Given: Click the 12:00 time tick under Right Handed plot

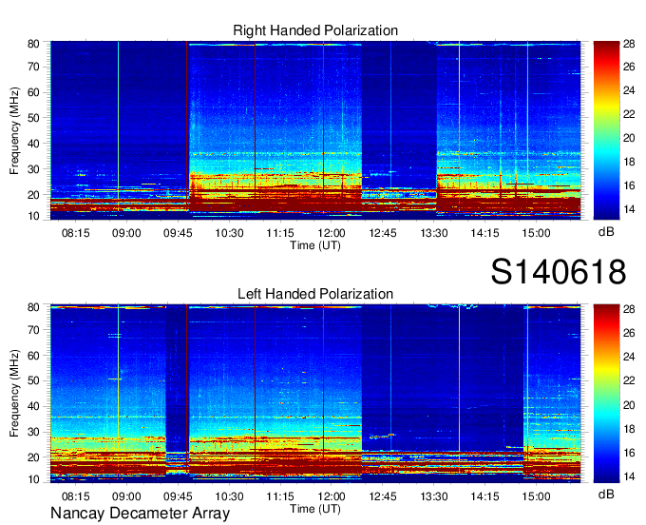Looking at the screenshot, I should 332,233.
